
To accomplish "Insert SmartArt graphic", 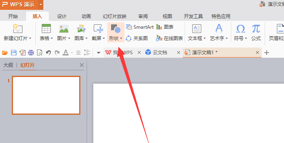I will [x=140, y=27].
